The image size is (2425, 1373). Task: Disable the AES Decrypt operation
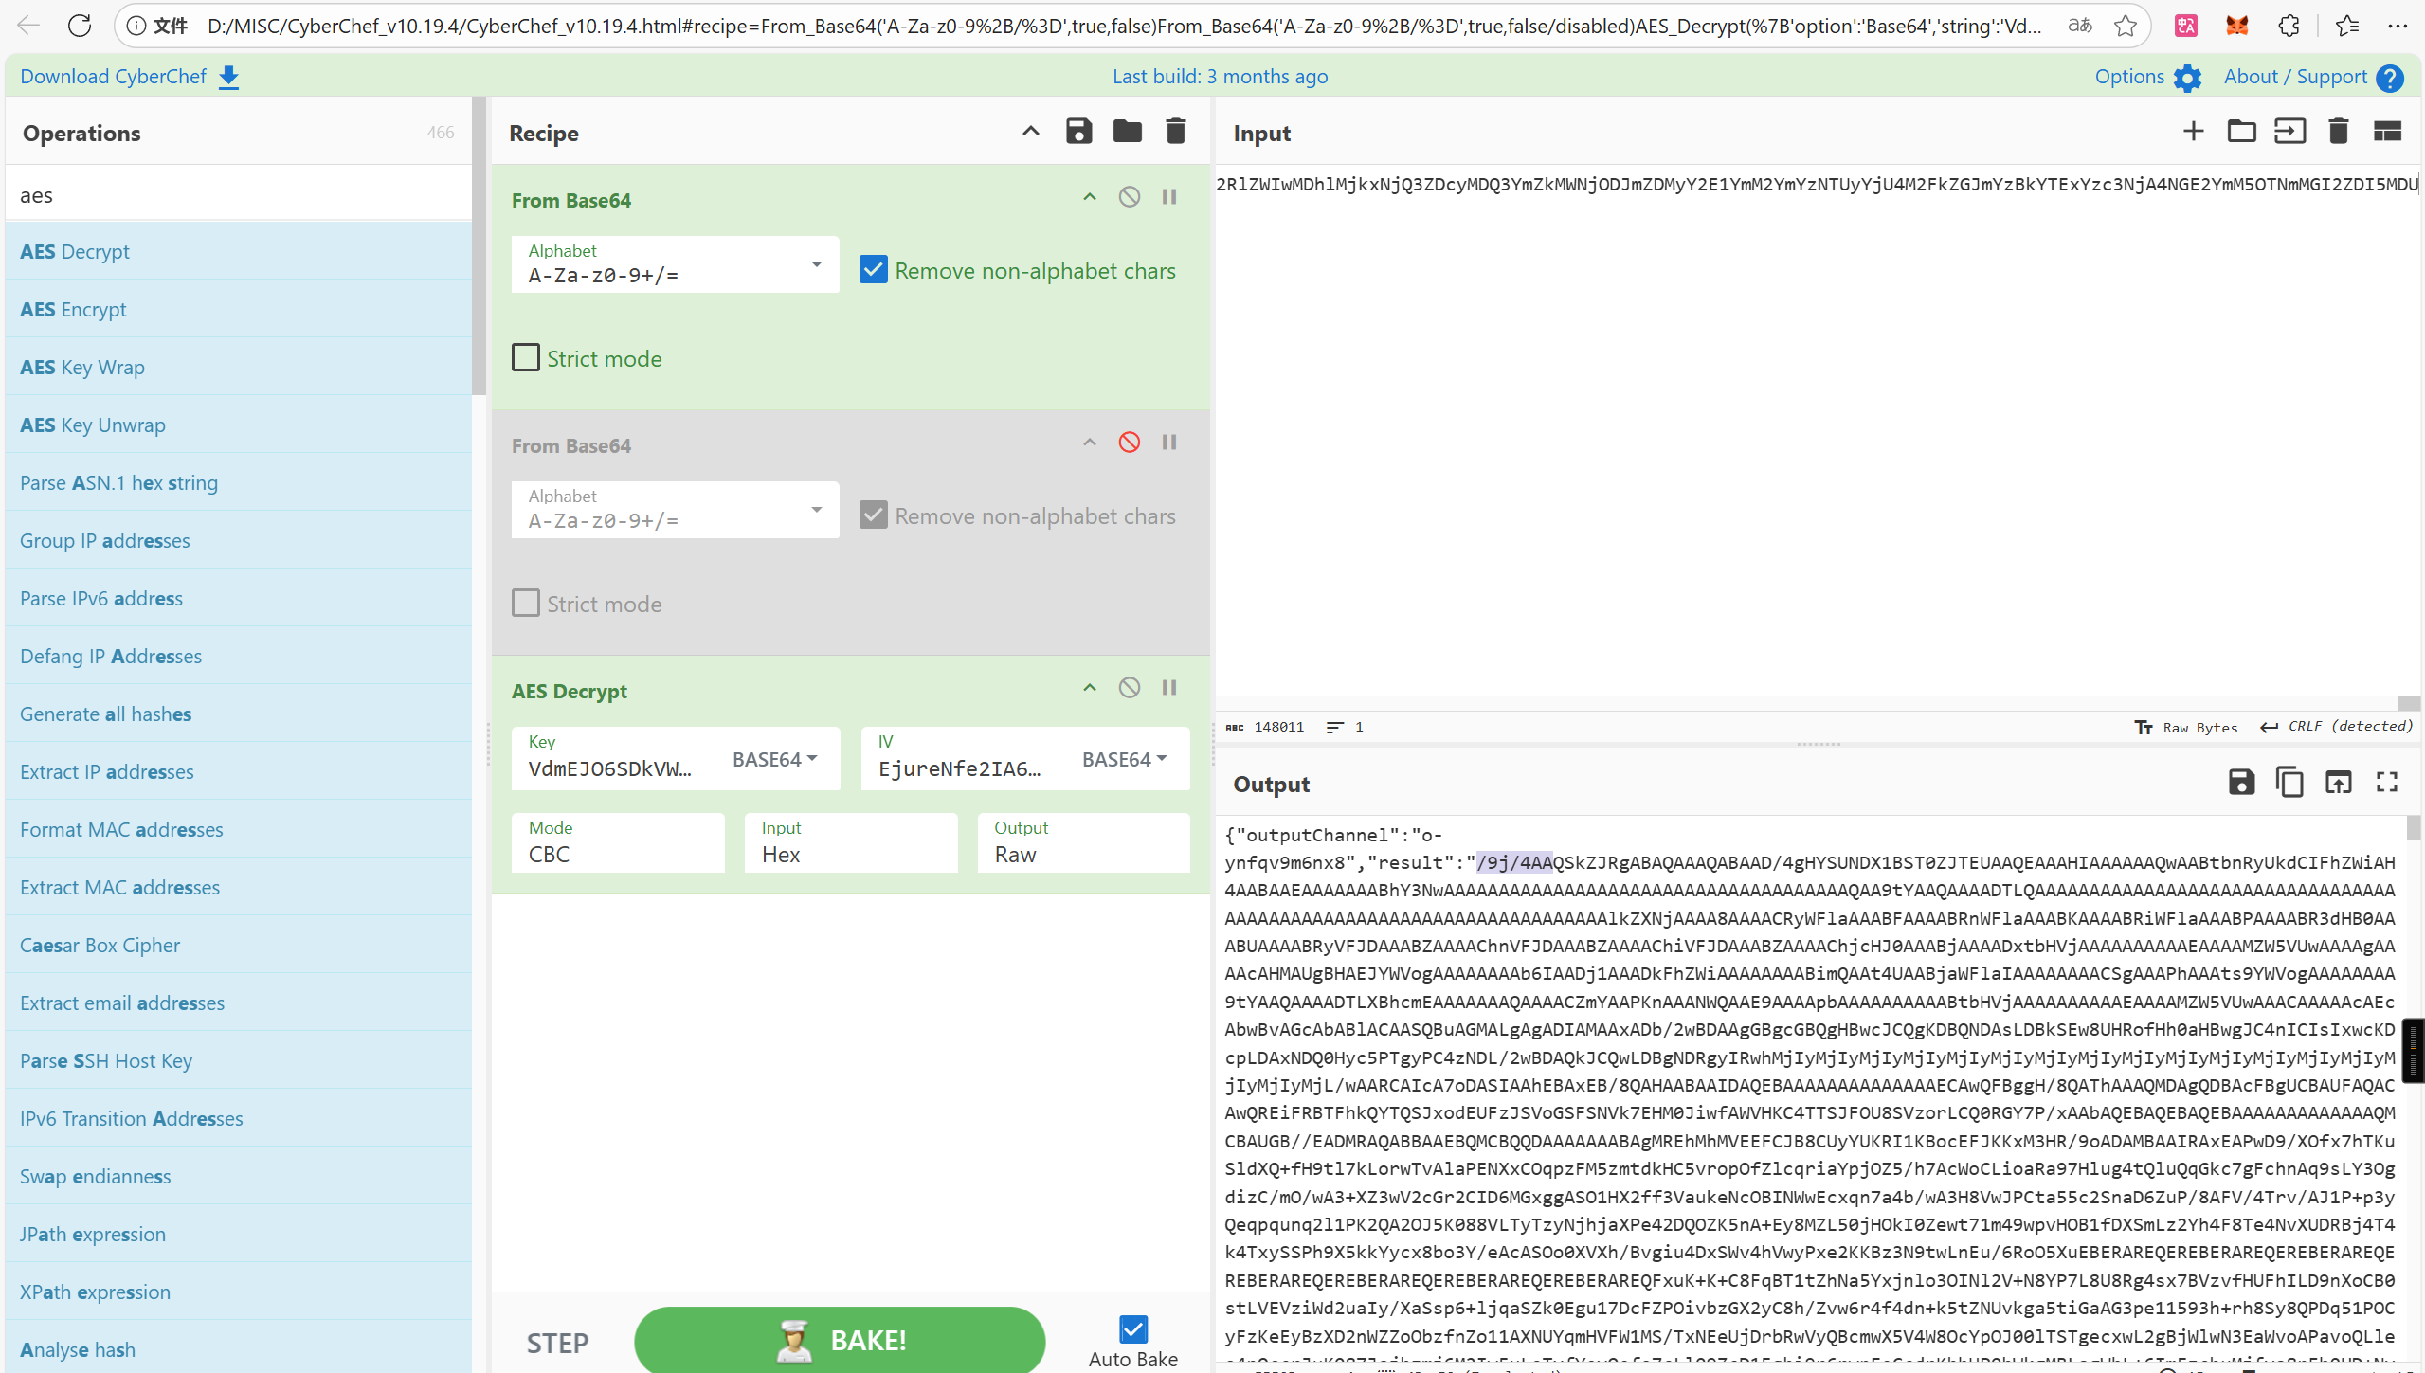[1129, 688]
